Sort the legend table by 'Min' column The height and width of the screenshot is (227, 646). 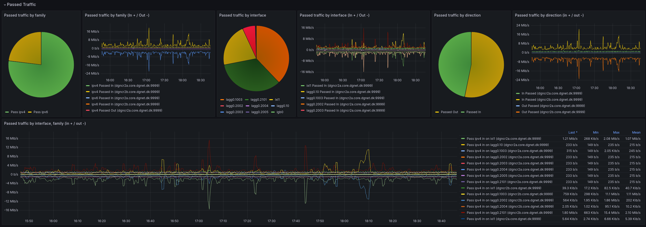point(596,133)
